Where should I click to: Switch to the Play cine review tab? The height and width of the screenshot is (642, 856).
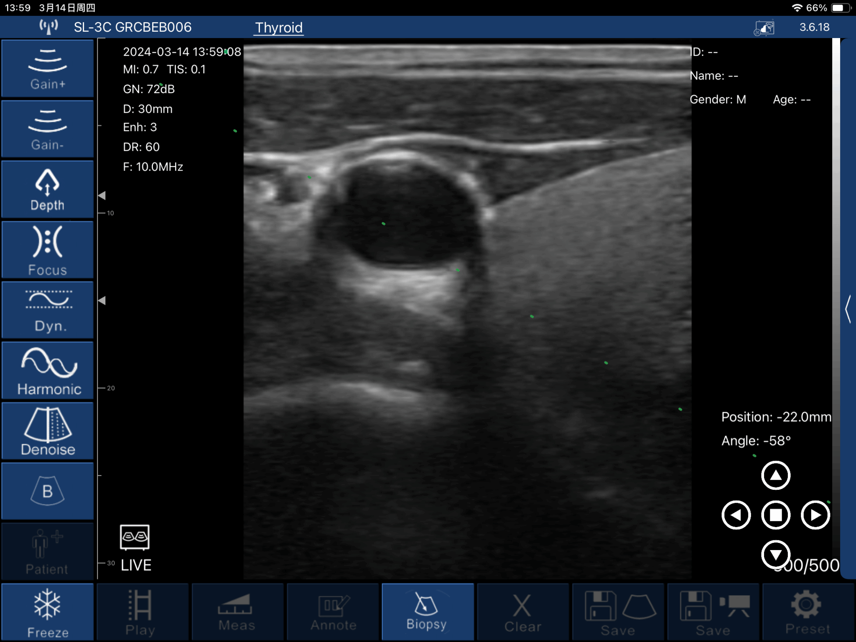142,612
